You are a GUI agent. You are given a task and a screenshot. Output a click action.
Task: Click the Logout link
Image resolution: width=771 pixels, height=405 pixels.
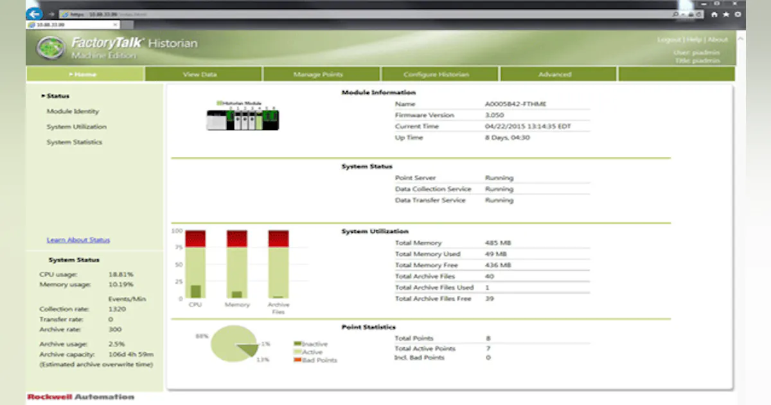[669, 40]
